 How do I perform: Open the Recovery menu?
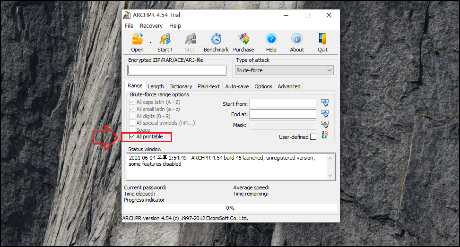coord(151,26)
